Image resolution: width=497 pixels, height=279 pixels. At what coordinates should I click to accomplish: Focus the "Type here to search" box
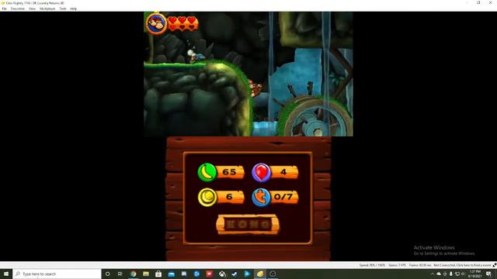point(57,274)
